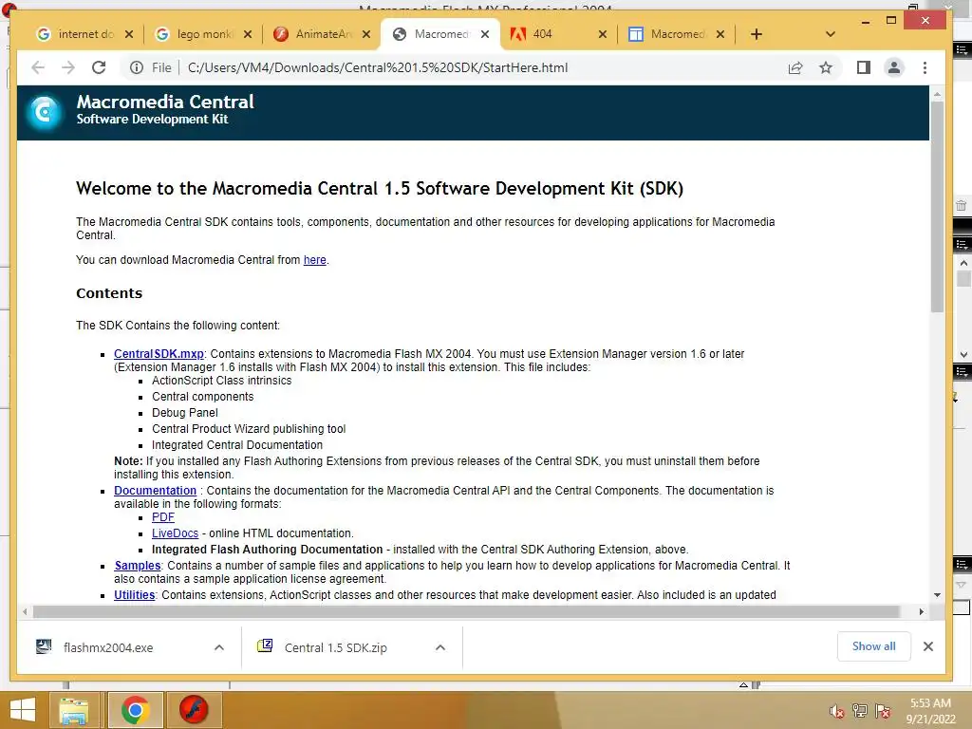
Task: Click the 'Contents' heading text
Action: click(x=109, y=293)
